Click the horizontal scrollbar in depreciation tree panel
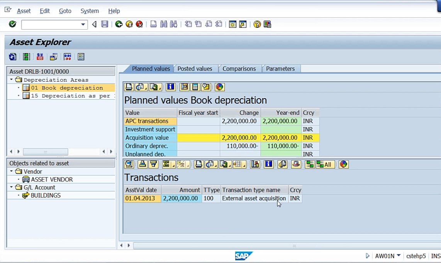 (45, 152)
